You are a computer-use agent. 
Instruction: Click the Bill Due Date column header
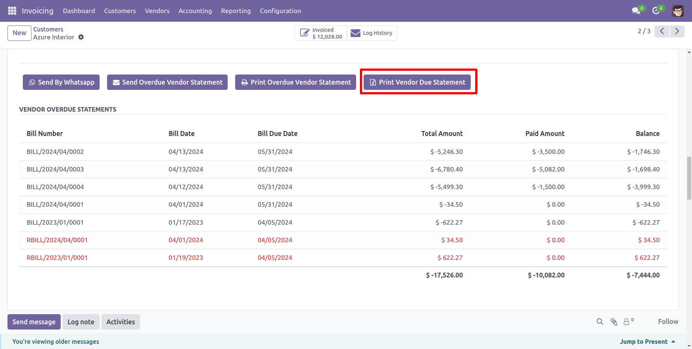coord(277,134)
